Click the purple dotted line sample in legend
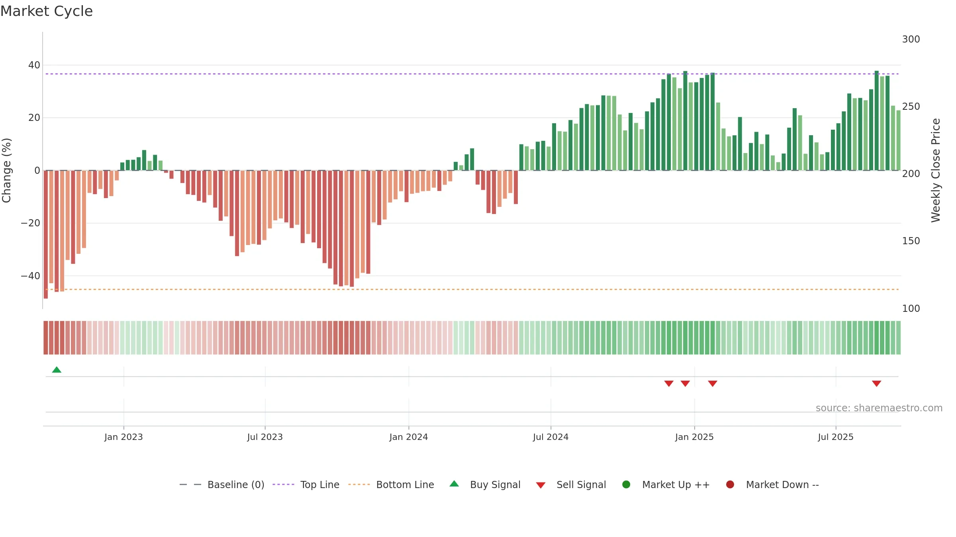956x537 pixels. (283, 484)
